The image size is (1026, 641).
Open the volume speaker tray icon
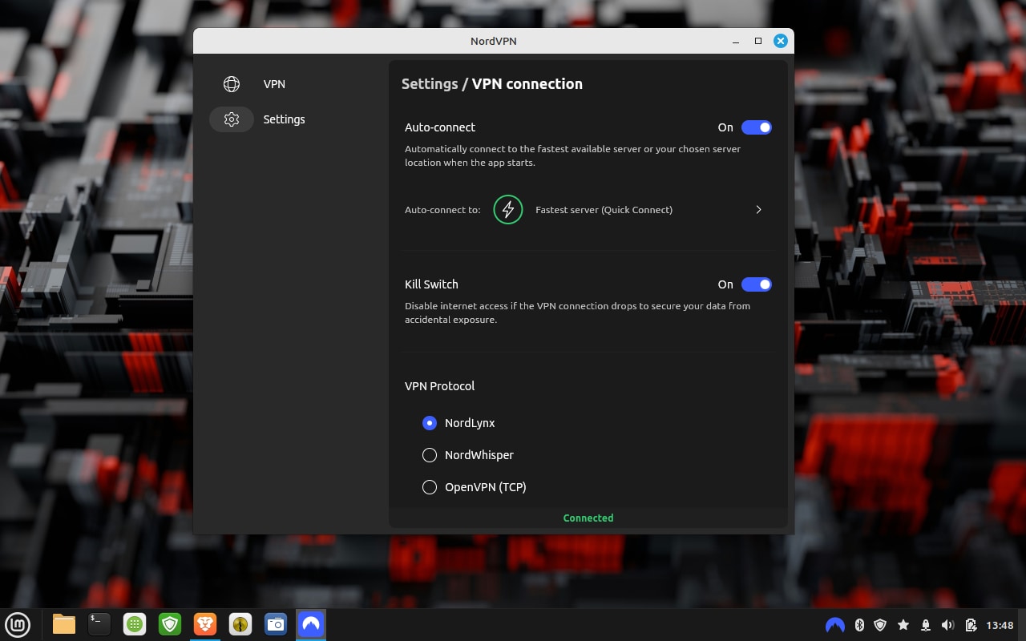coord(948,625)
